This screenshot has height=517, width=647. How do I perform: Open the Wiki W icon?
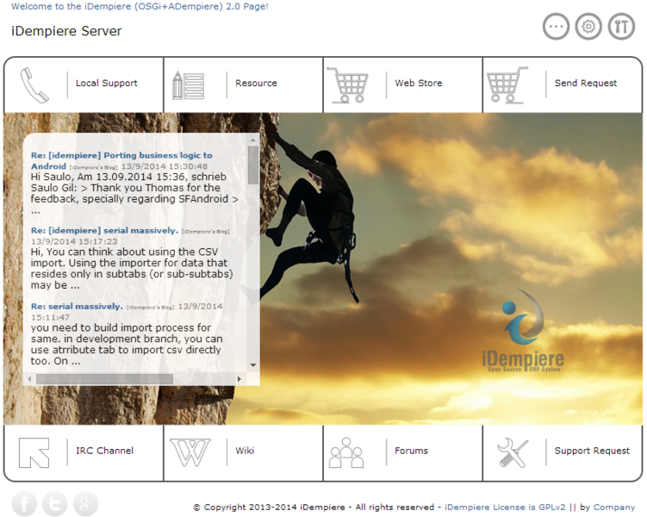click(x=190, y=452)
